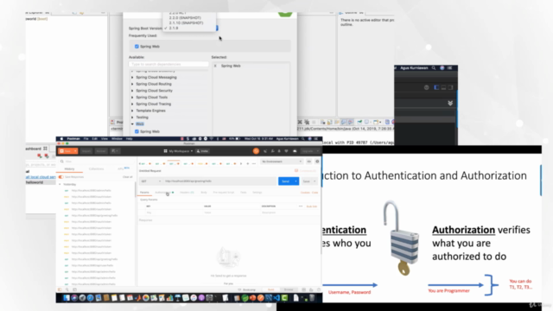Click the double chevron icon in the dark panel

pos(450,103)
